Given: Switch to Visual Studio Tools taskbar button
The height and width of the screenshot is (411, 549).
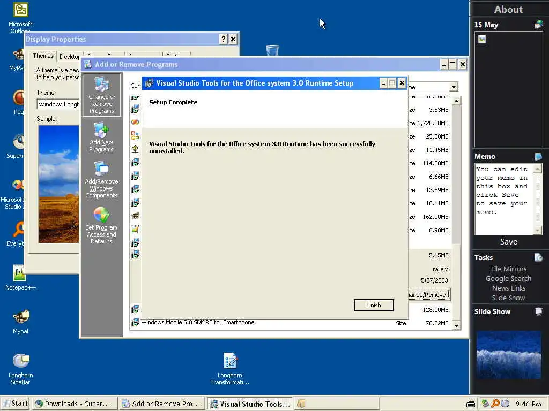Looking at the screenshot, I should click(x=250, y=404).
